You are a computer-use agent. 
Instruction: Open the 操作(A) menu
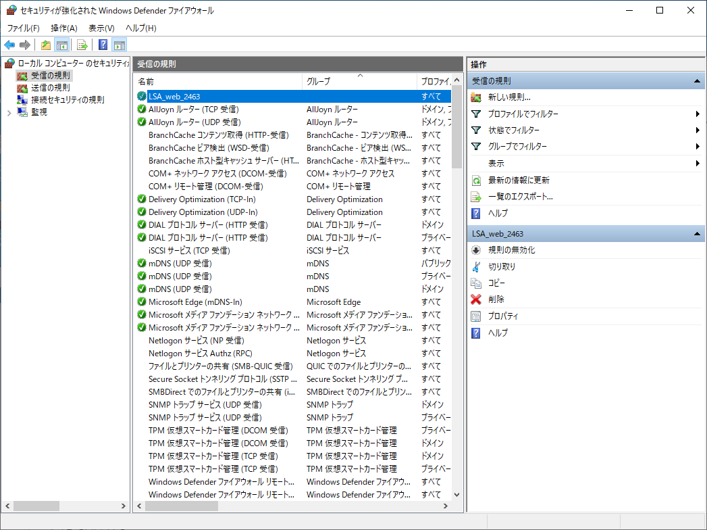(x=64, y=28)
